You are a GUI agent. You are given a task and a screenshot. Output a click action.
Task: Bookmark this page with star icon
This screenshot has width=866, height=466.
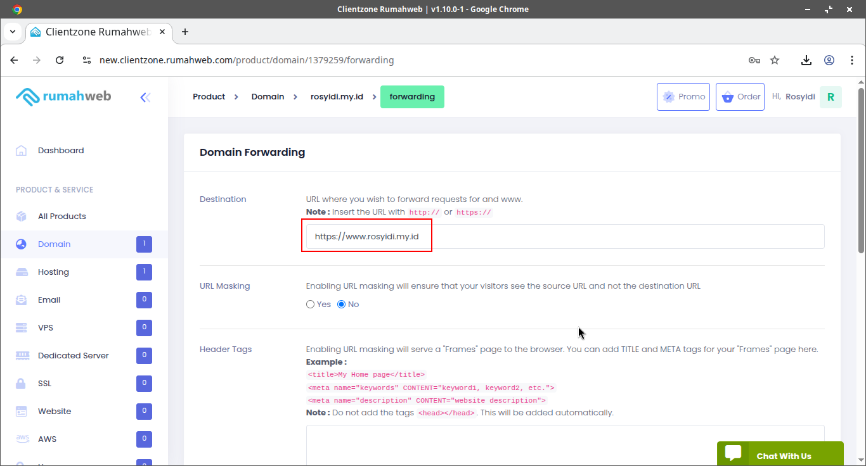775,60
